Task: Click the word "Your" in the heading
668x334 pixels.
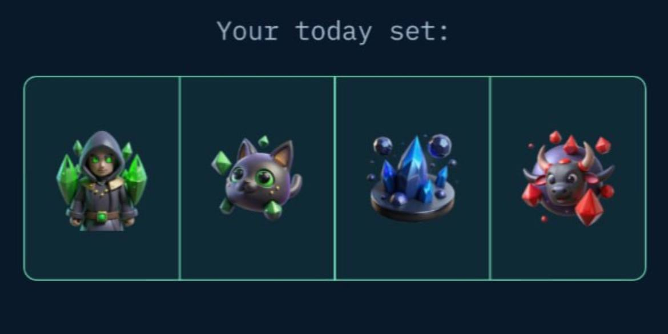Action: tap(248, 31)
